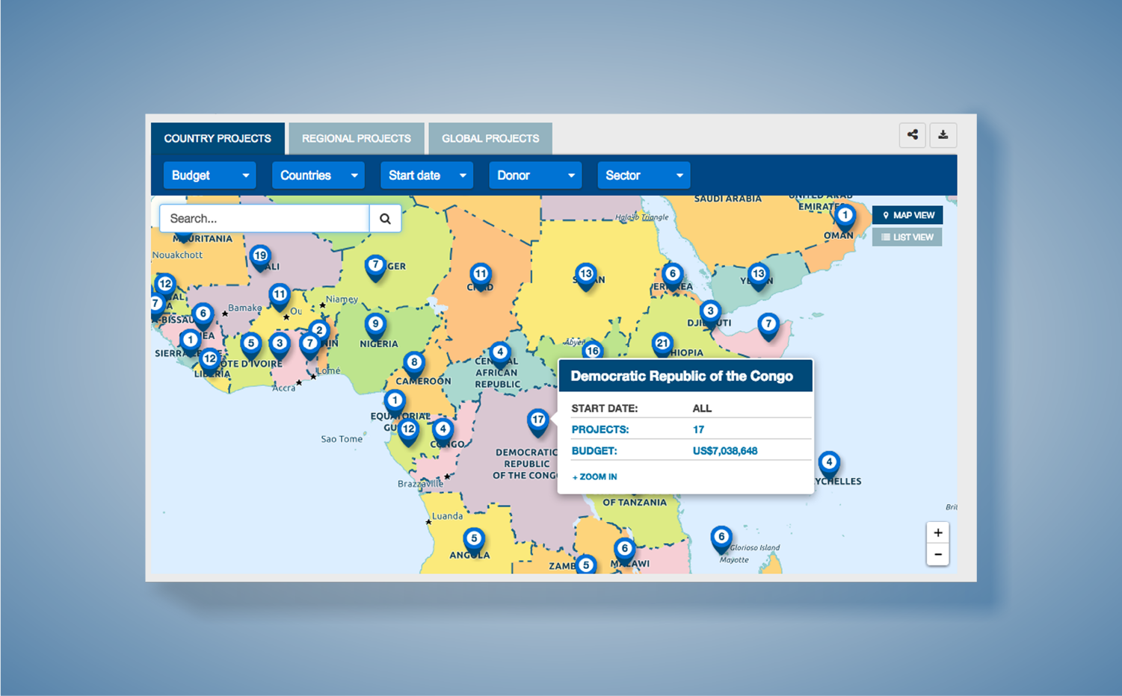Open the Sector dropdown filter
1122x696 pixels.
(644, 175)
